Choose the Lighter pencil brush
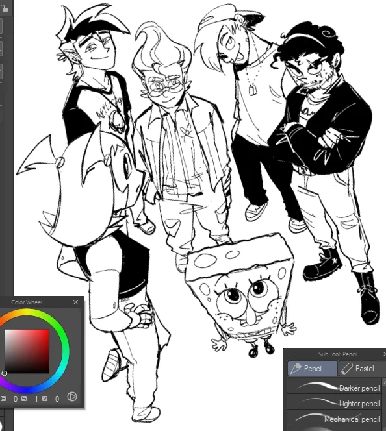 [334, 402]
